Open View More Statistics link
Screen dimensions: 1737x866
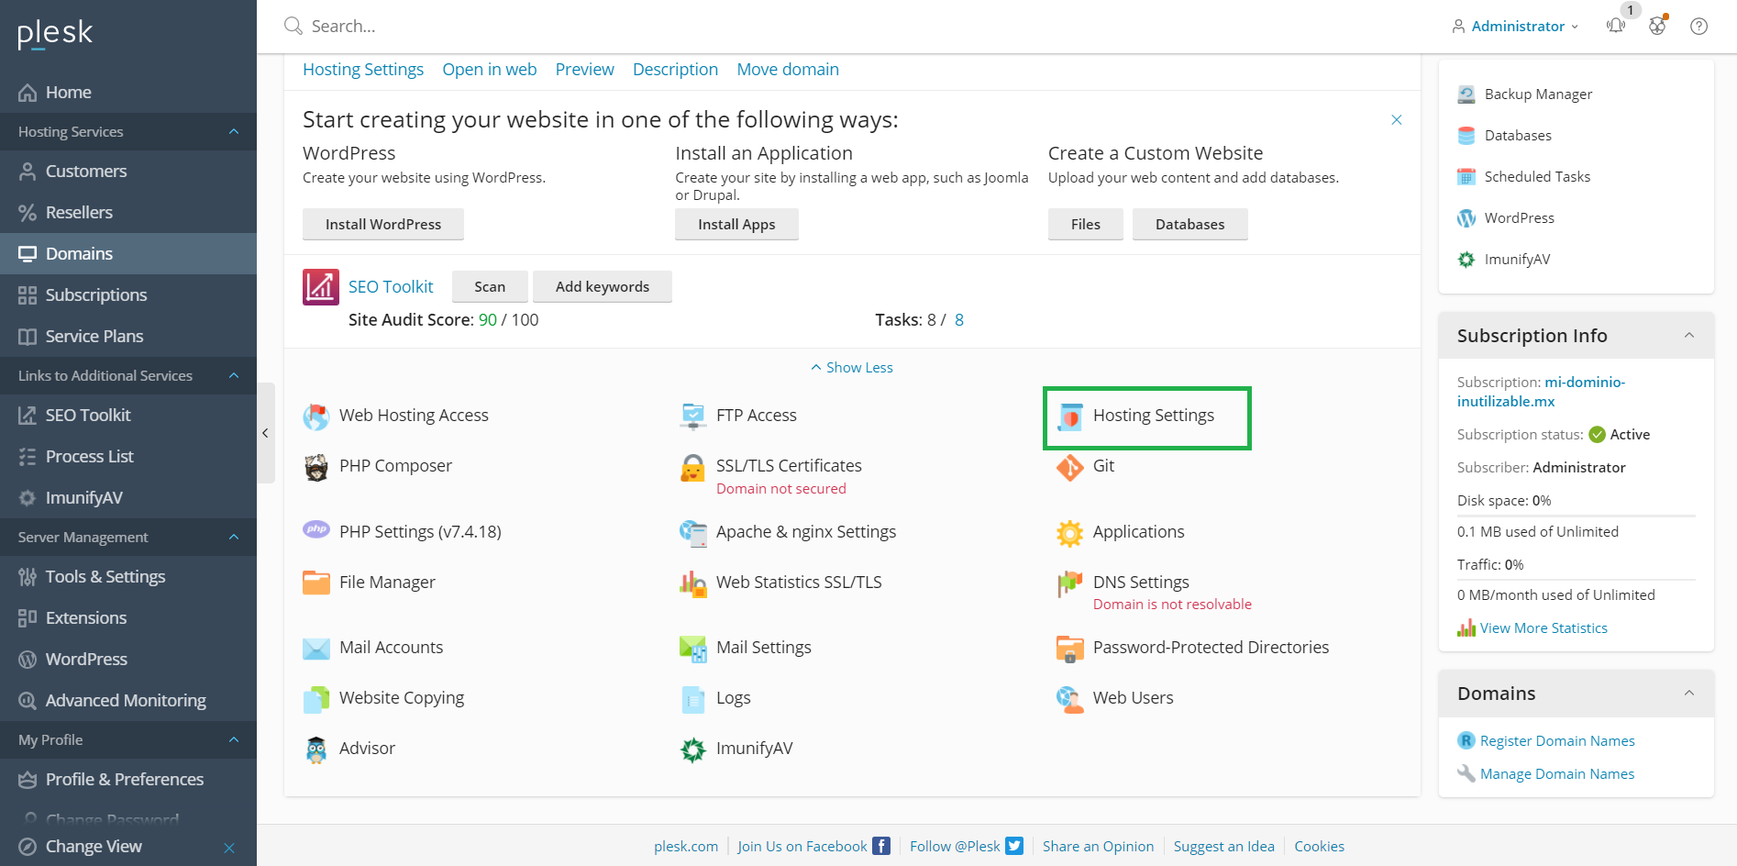[1543, 628]
